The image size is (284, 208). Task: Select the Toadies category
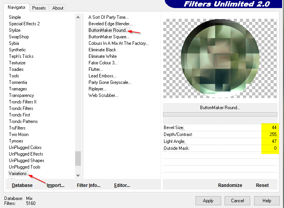(16, 69)
